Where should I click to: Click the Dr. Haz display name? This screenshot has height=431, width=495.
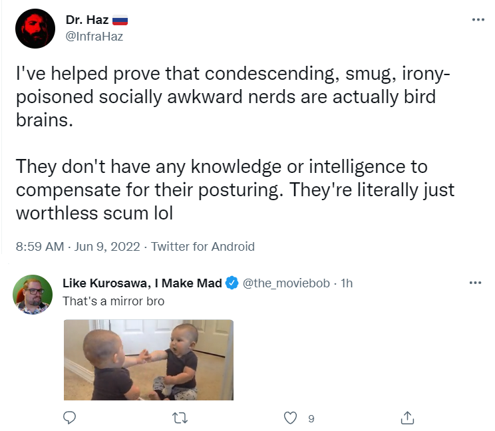(x=87, y=20)
